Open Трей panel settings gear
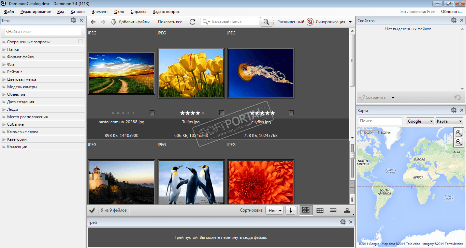Image resolution: width=466 pixels, height=248 pixels. (x=343, y=222)
